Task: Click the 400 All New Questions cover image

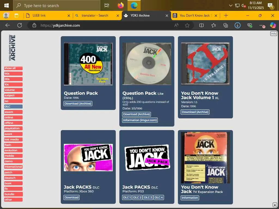Action: 88,64
